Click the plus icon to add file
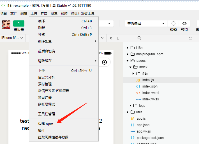 click(x=129, y=38)
